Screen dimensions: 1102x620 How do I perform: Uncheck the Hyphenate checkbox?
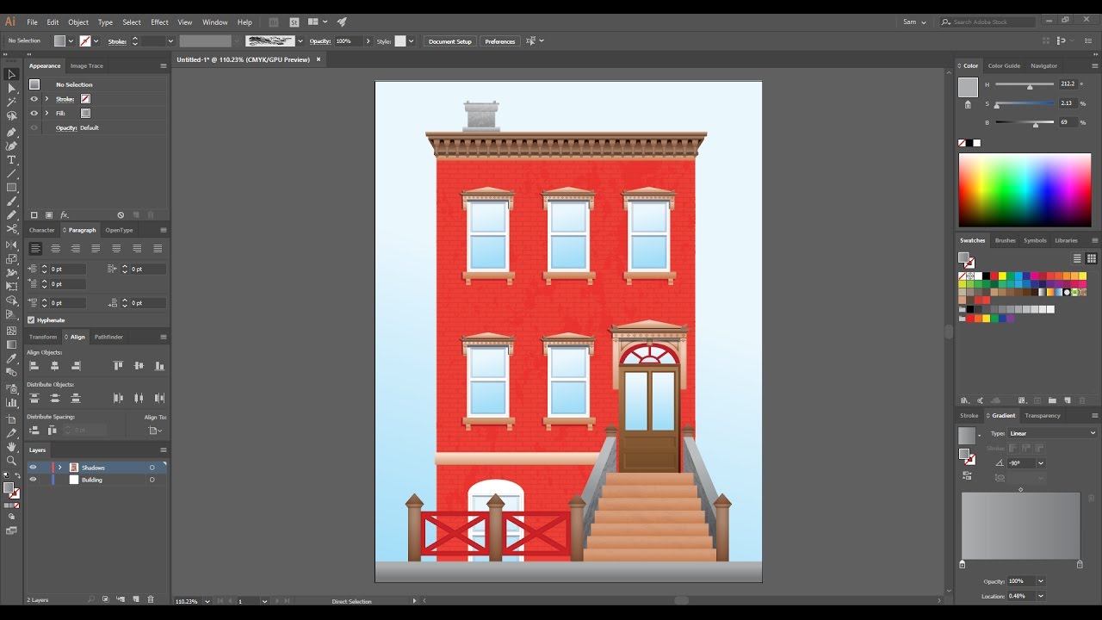[x=32, y=319]
